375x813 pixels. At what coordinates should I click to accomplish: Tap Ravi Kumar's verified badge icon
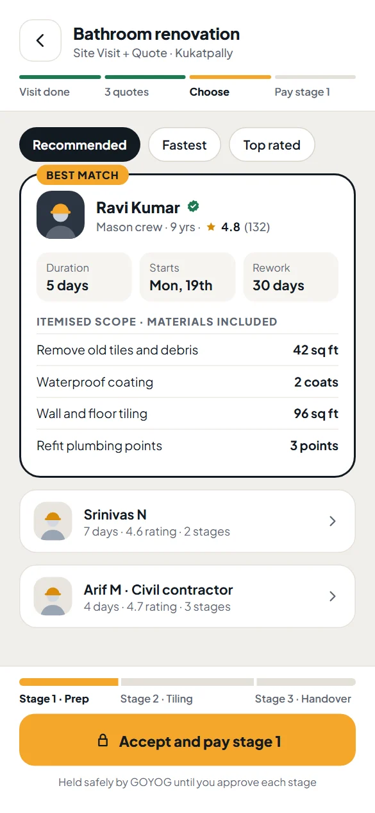point(193,206)
